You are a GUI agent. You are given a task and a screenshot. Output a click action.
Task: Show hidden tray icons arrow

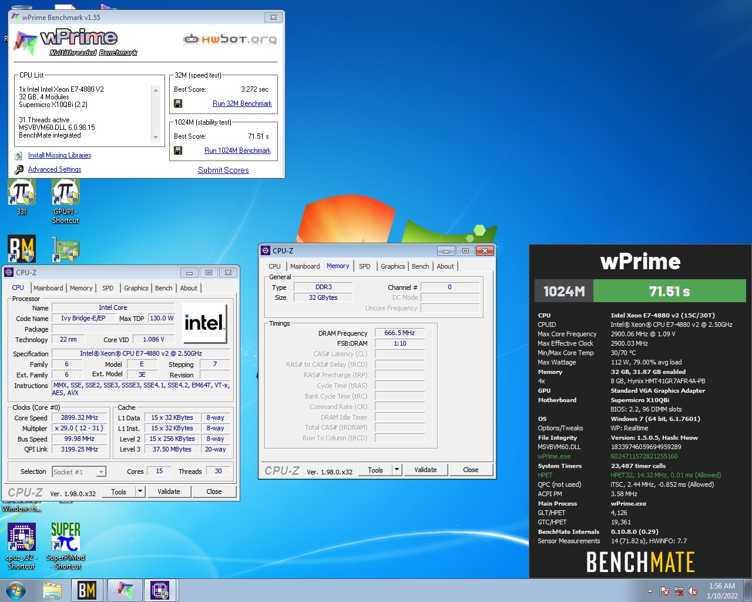pos(650,591)
